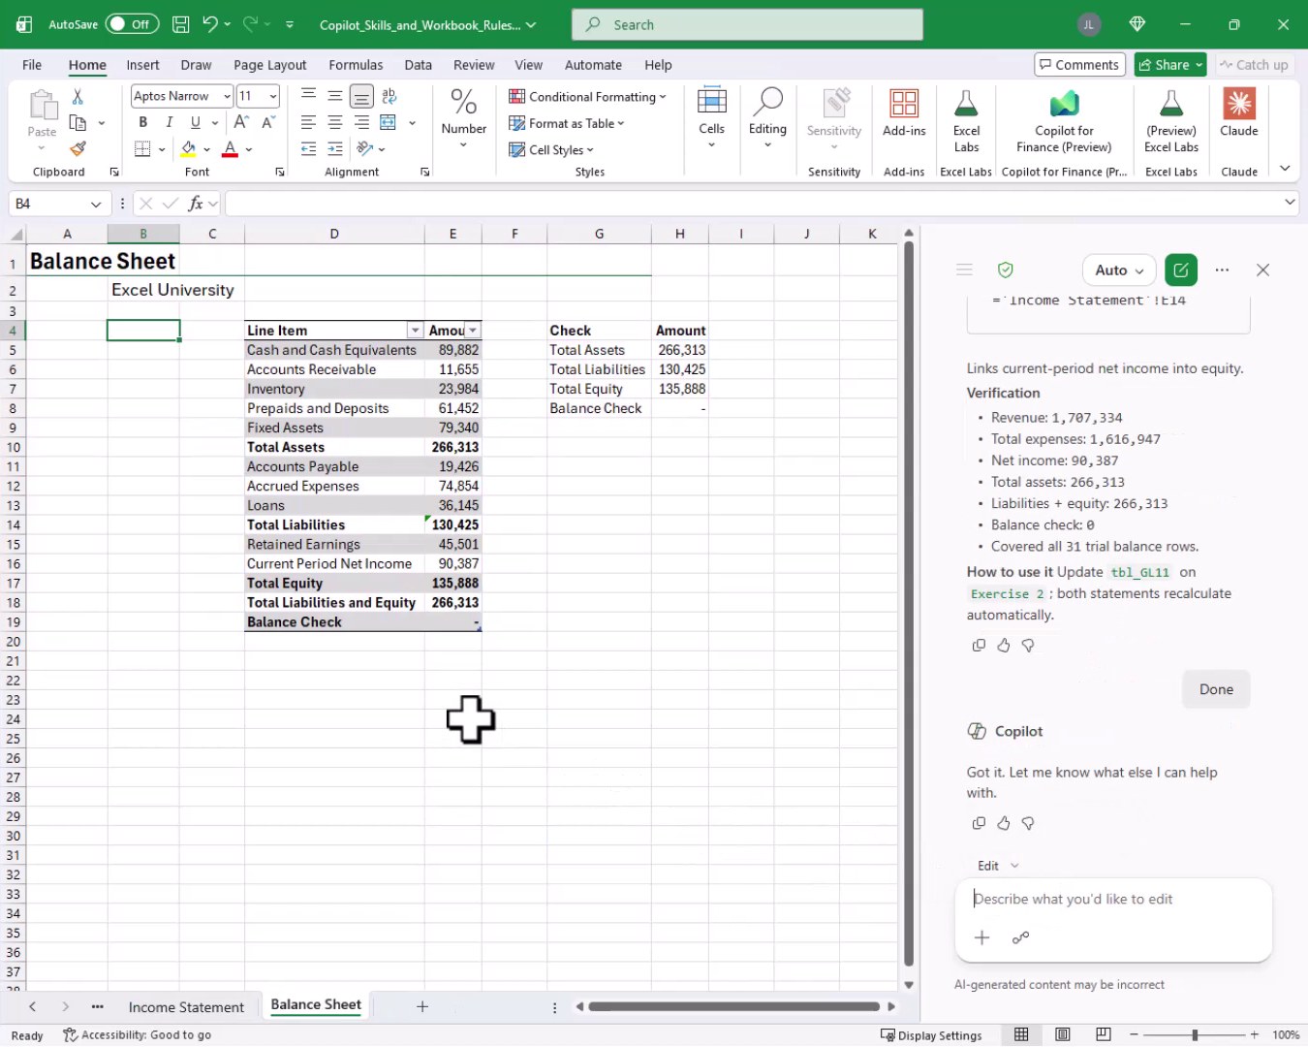
Task: Click the formula bar input
Action: pos(756,204)
